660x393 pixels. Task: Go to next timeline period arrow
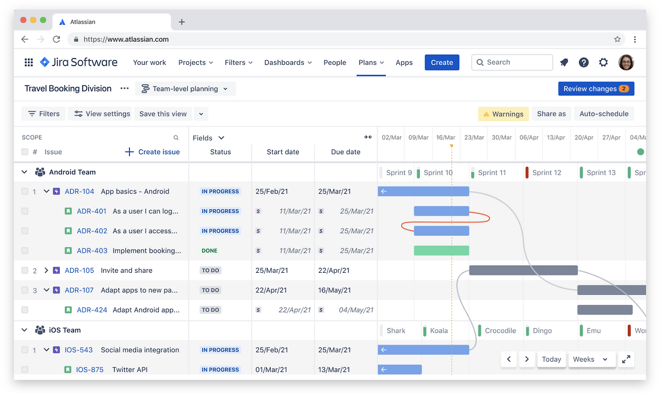tap(526, 359)
